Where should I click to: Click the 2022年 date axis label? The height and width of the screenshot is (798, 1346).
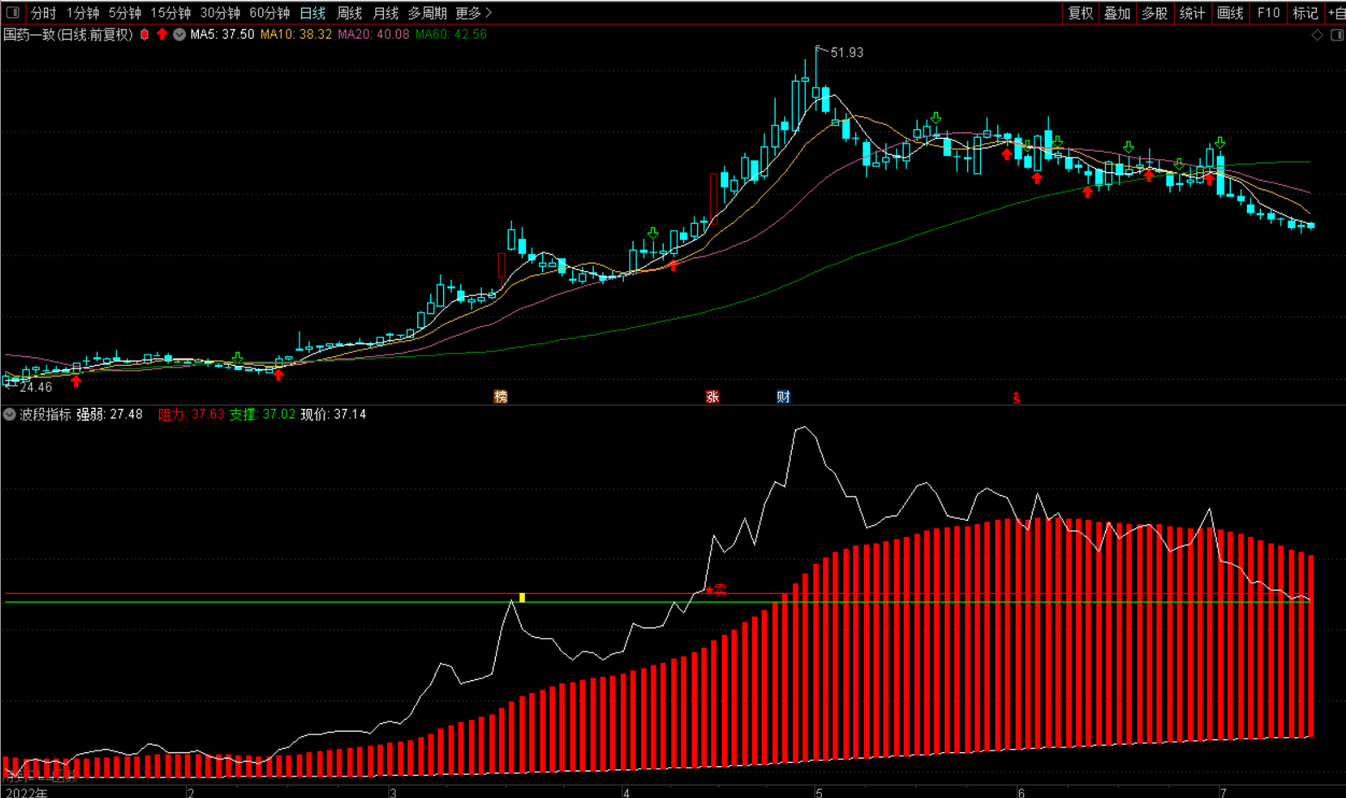pos(26,792)
